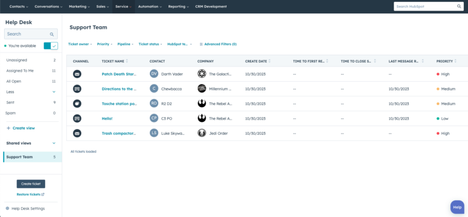Click the email channel icon for Patch Death Star ticket
468x217 pixels.
pos(77,74)
